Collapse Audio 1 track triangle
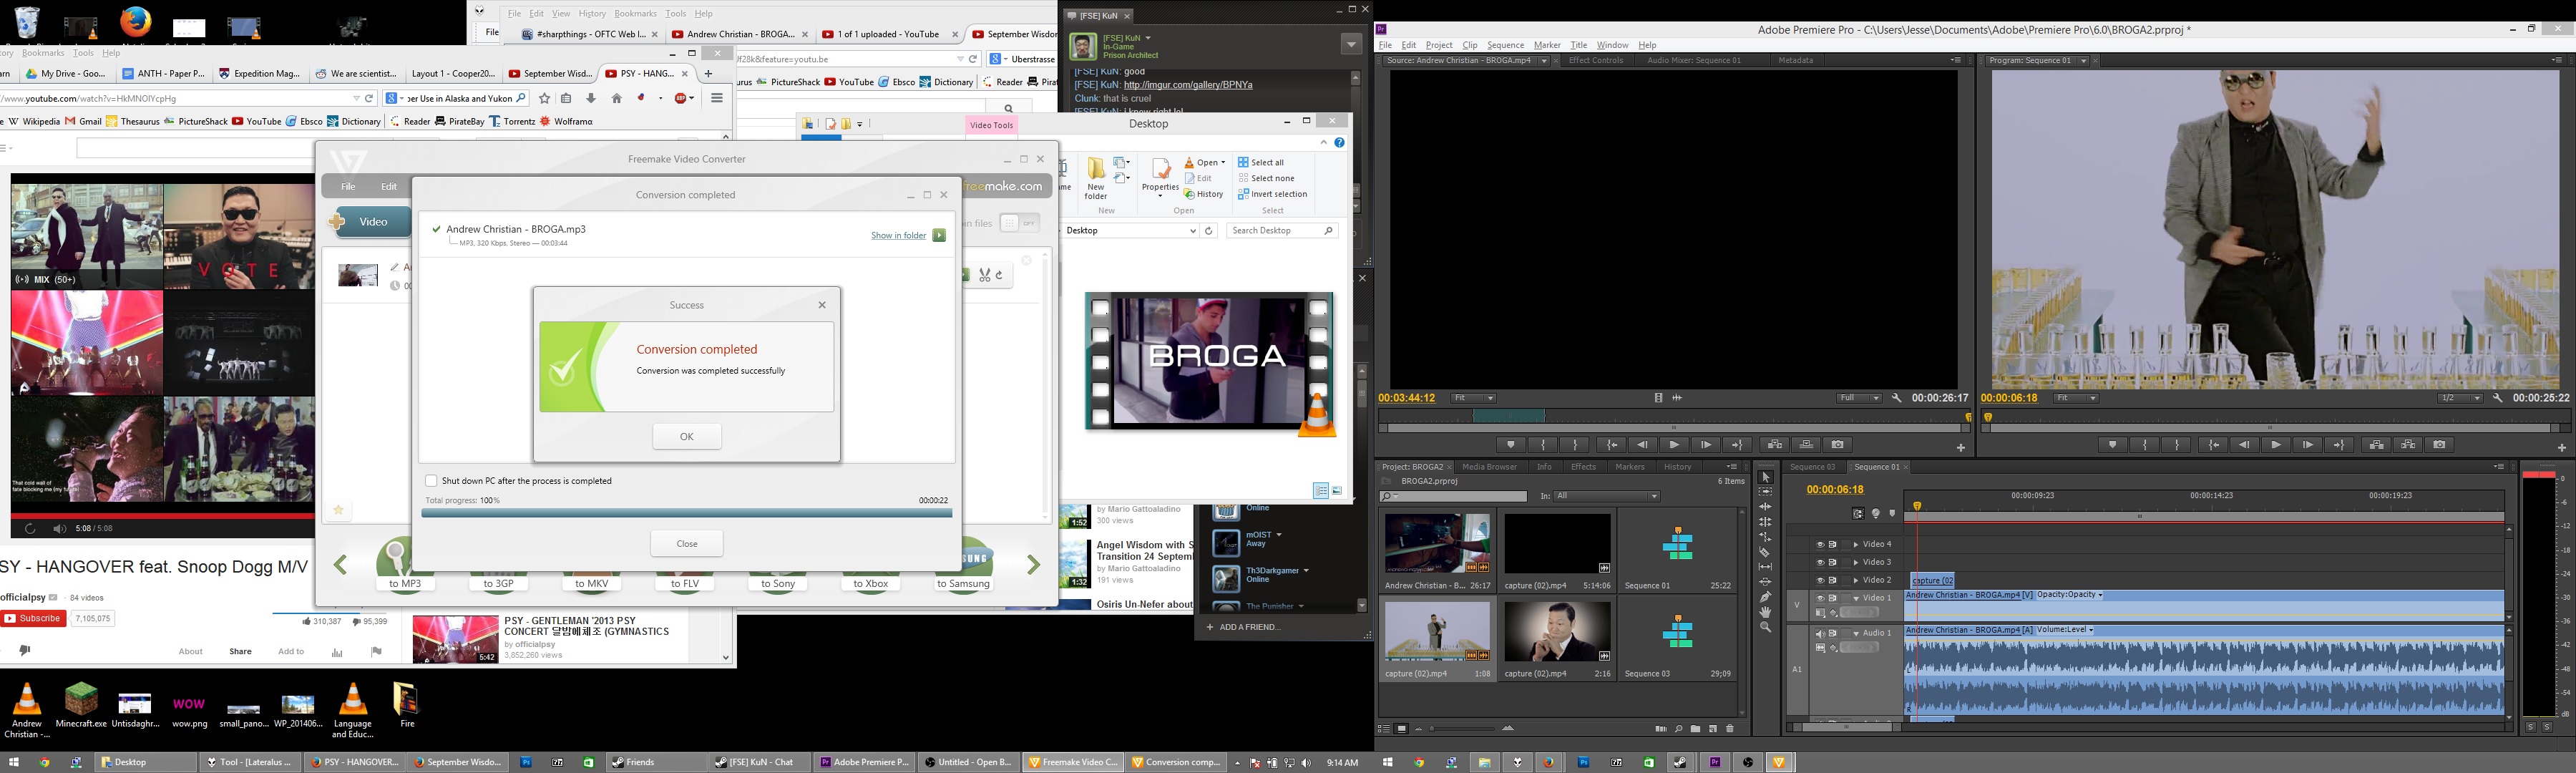Screen dimensions: 2576x773 [x=1856, y=633]
